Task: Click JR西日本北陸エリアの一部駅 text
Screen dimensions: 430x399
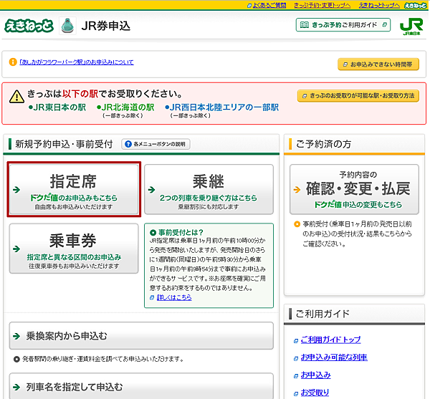Action: point(221,107)
